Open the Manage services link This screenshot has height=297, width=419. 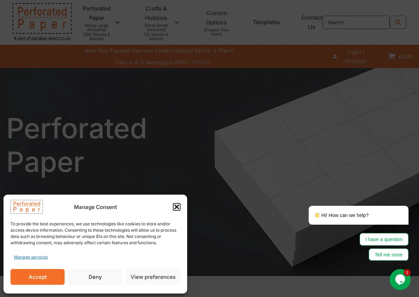click(x=31, y=257)
